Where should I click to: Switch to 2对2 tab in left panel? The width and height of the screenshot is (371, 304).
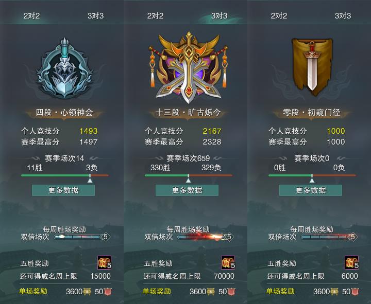pos(32,16)
